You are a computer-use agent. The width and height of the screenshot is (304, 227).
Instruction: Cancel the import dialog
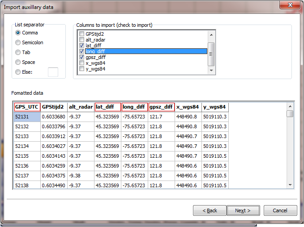tap(280, 210)
